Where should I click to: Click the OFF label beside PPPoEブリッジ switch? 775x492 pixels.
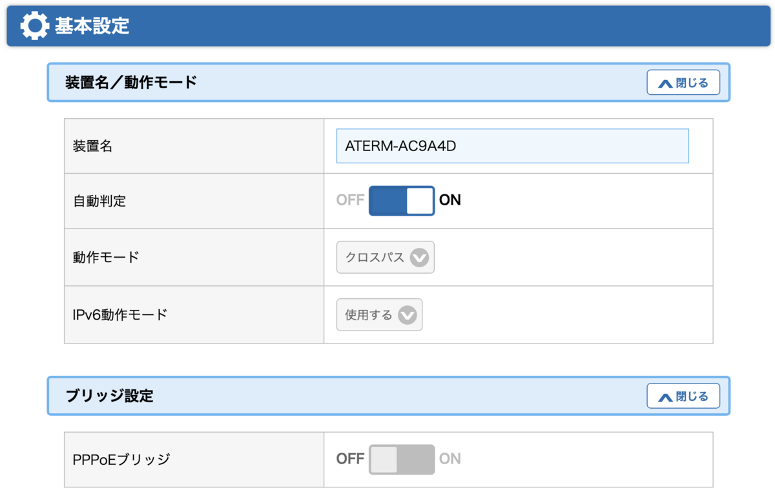pyautogui.click(x=350, y=459)
